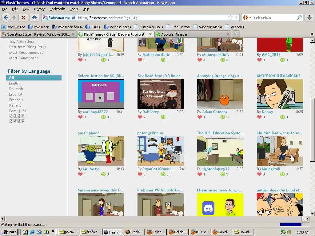Open the View menu
Screen dimensions: 315x236
point(26,9)
